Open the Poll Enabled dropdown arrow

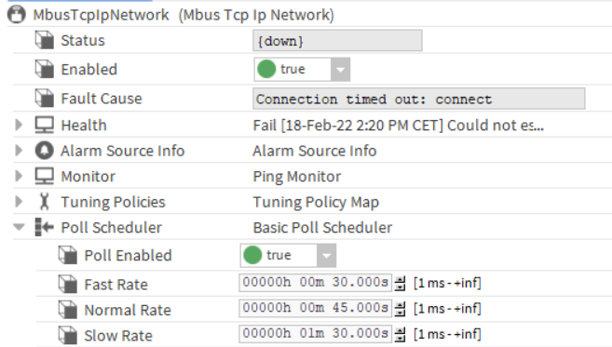[326, 256]
